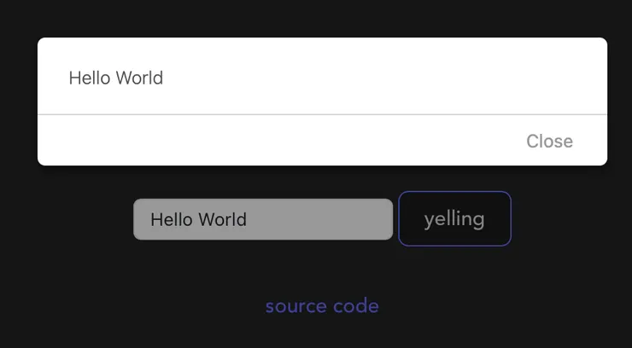This screenshot has width=632, height=348.
Task: Click the word "source" in the link
Action: [x=296, y=306]
